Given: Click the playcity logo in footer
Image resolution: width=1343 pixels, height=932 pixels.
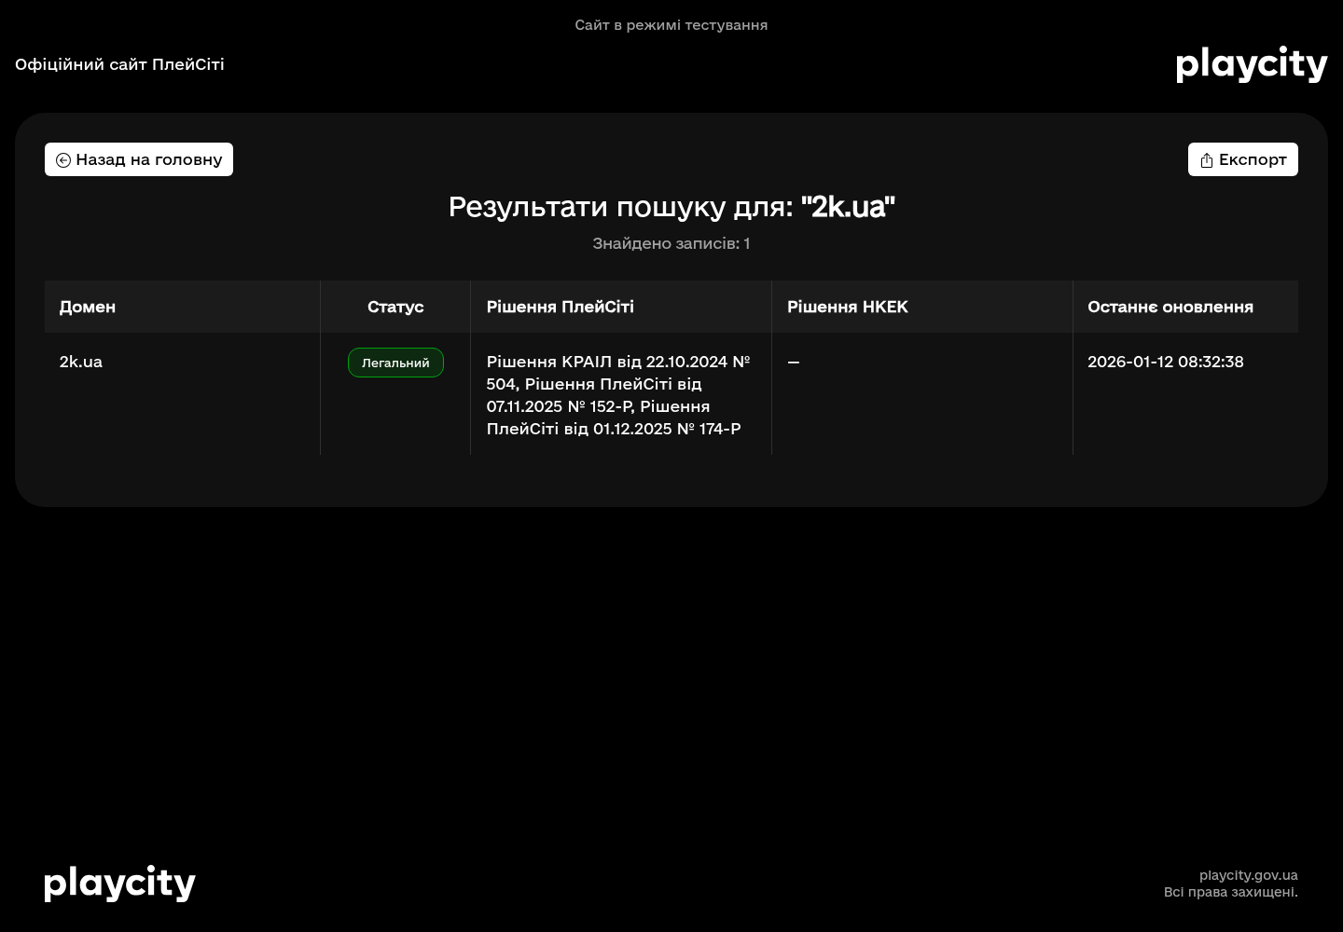Looking at the screenshot, I should pos(120,884).
